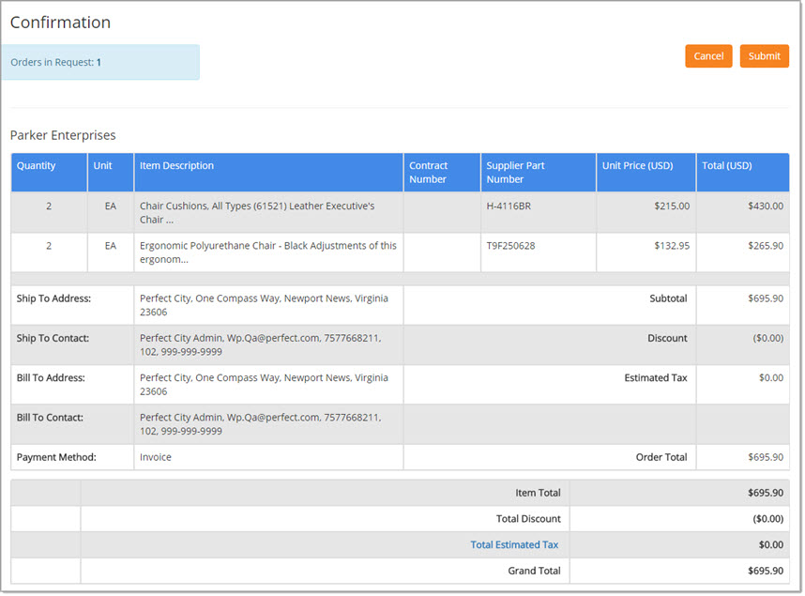Click supplier part number T9F250628
The image size is (805, 596).
[x=510, y=246]
